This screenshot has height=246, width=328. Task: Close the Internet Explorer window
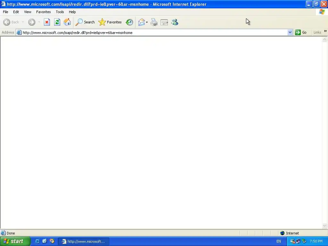(x=324, y=4)
